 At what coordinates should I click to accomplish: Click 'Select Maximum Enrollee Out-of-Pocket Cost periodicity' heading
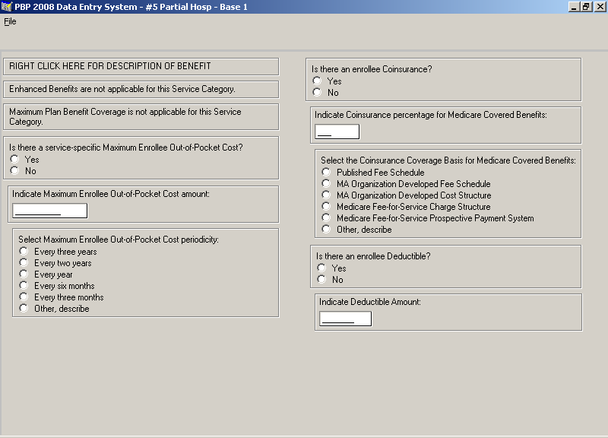click(119, 240)
